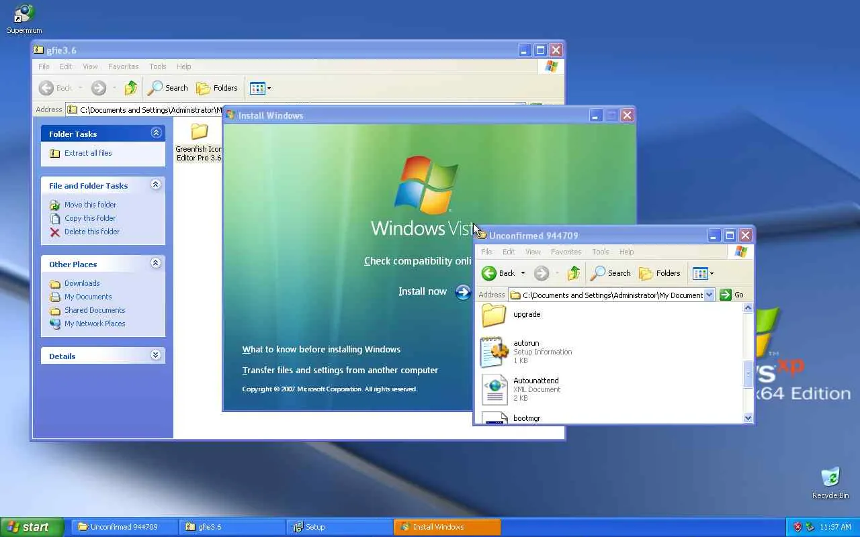
Task: Open Tools menu in gfie3.6 window
Action: pos(158,66)
